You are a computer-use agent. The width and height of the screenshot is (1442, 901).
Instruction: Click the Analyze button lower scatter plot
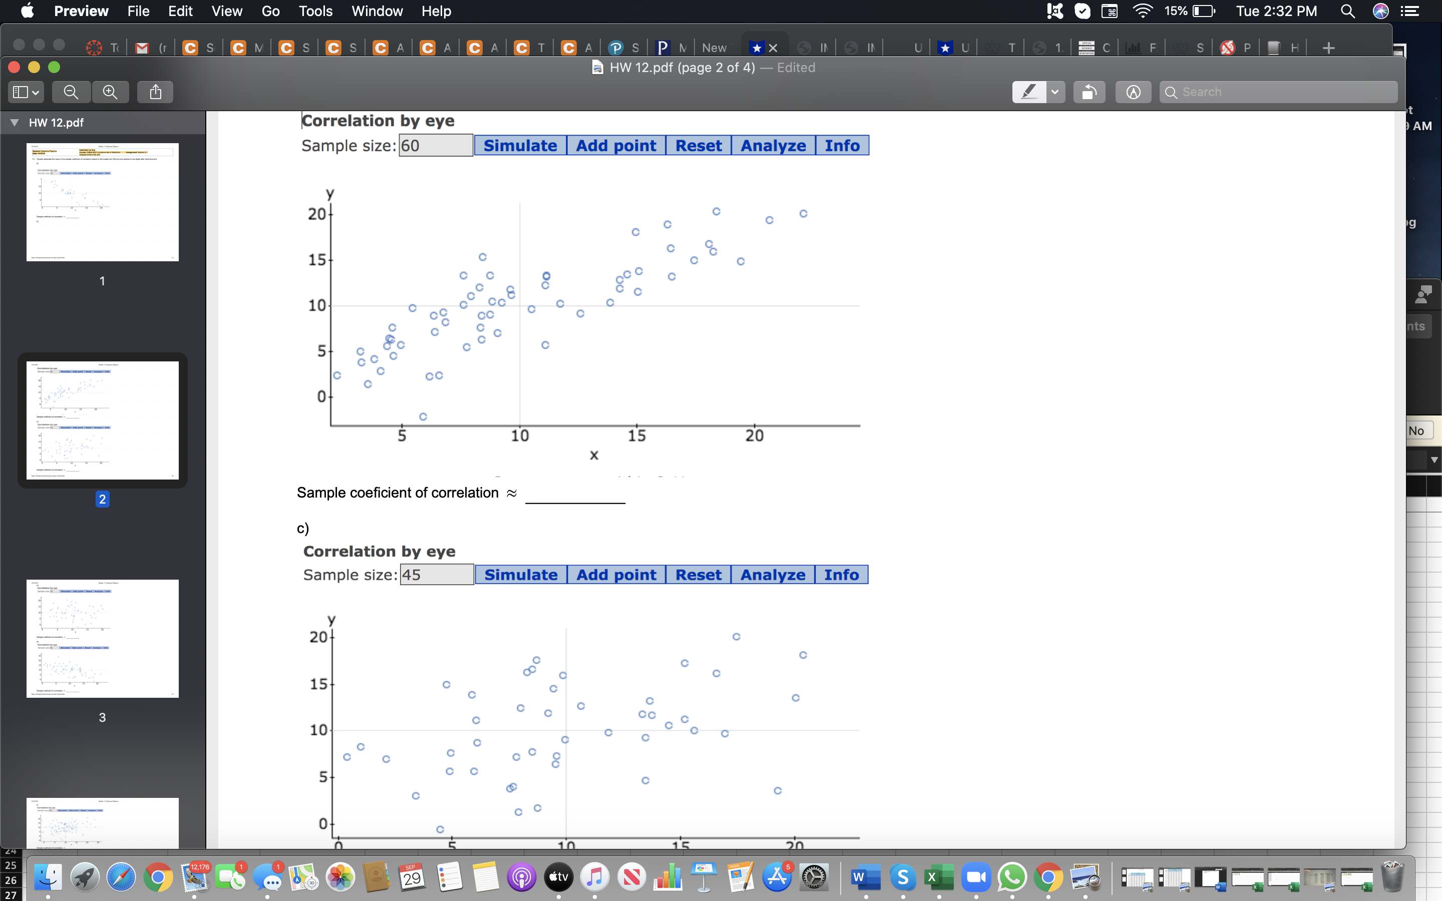774,574
